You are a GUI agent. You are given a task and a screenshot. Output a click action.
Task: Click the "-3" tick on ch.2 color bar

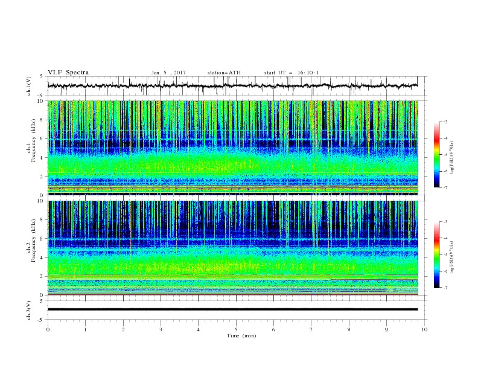point(445,222)
